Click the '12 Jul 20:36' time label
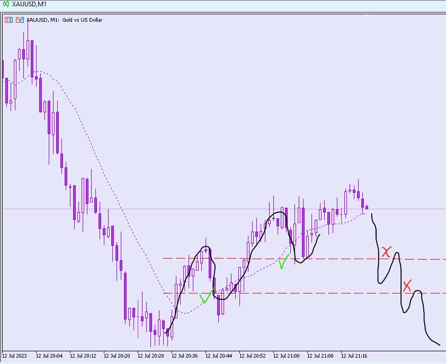 point(185,356)
